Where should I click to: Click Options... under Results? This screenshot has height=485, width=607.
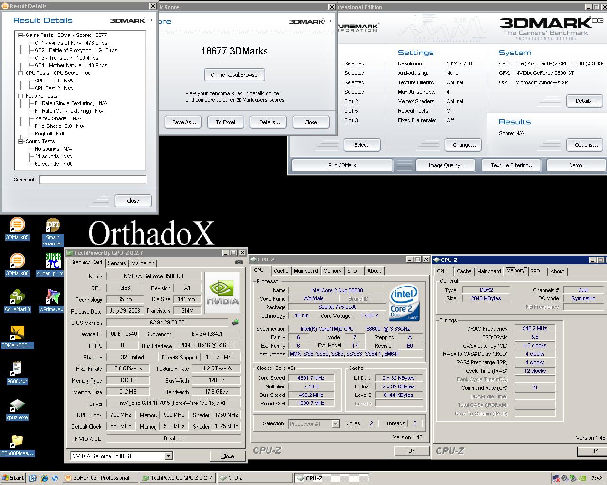(x=586, y=145)
